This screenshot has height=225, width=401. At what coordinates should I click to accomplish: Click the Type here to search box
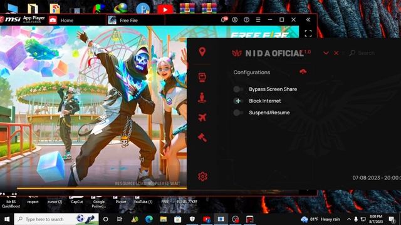tap(56, 219)
